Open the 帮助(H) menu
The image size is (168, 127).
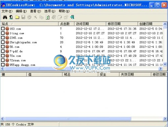point(64,11)
